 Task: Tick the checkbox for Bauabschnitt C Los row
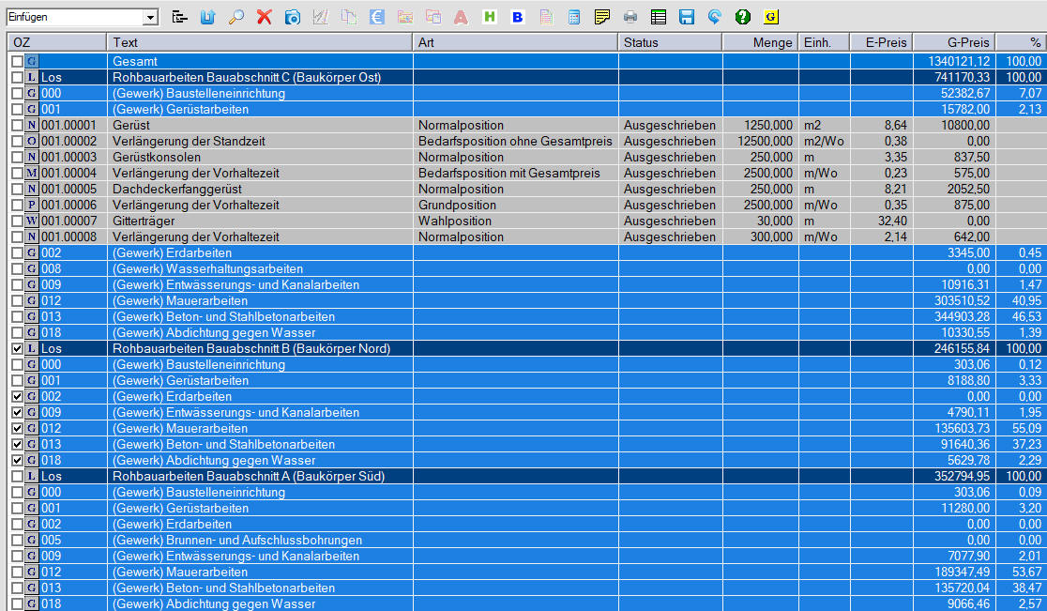[x=18, y=78]
